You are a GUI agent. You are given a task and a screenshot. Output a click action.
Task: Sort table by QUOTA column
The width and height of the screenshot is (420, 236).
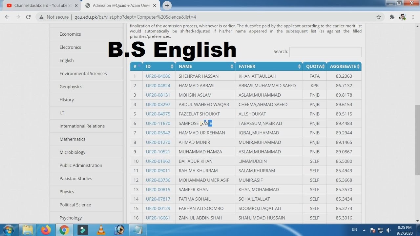(x=314, y=66)
